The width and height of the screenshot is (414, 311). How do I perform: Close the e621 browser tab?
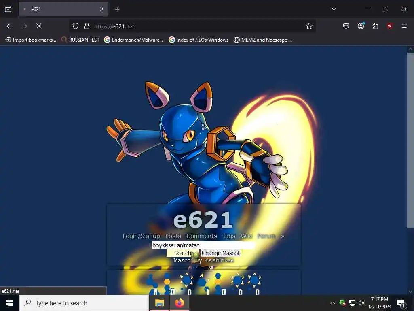[102, 9]
